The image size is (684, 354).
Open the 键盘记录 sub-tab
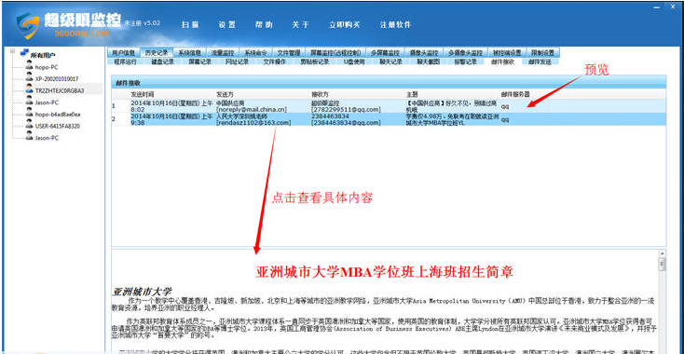163,61
